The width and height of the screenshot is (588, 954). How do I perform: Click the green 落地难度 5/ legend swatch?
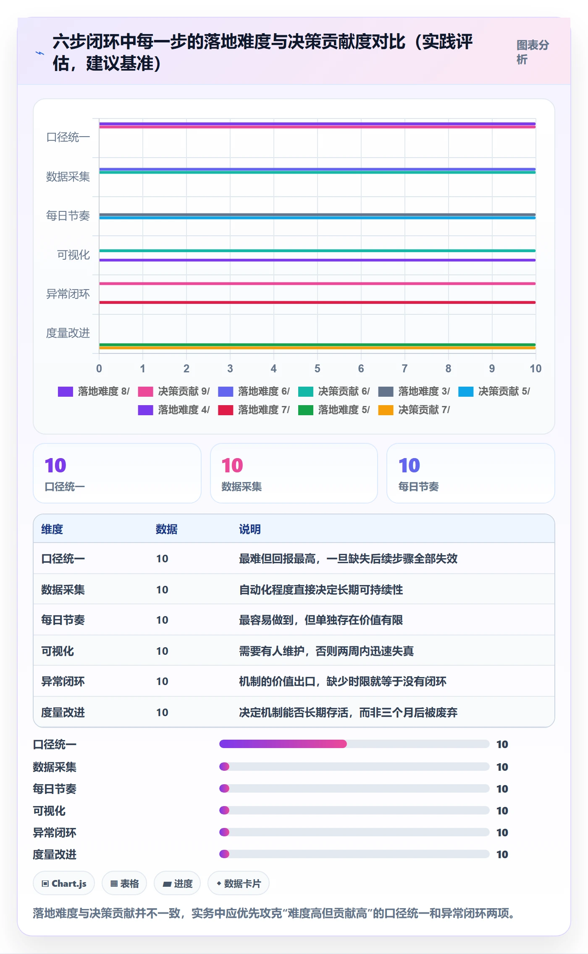click(306, 410)
